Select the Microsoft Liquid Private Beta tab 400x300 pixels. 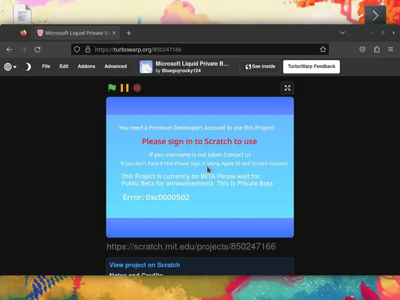point(77,33)
